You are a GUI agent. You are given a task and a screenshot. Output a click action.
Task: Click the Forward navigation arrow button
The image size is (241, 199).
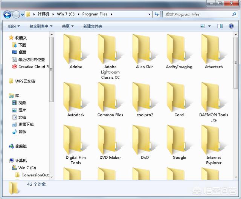click(16, 15)
